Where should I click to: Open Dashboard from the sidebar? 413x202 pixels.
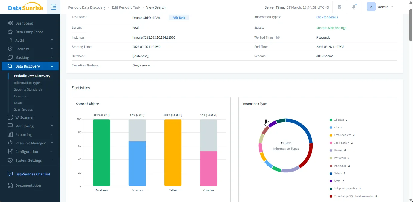[24, 23]
